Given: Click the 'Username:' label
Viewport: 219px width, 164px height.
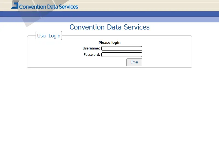Looking at the screenshot, I should click(91, 48).
